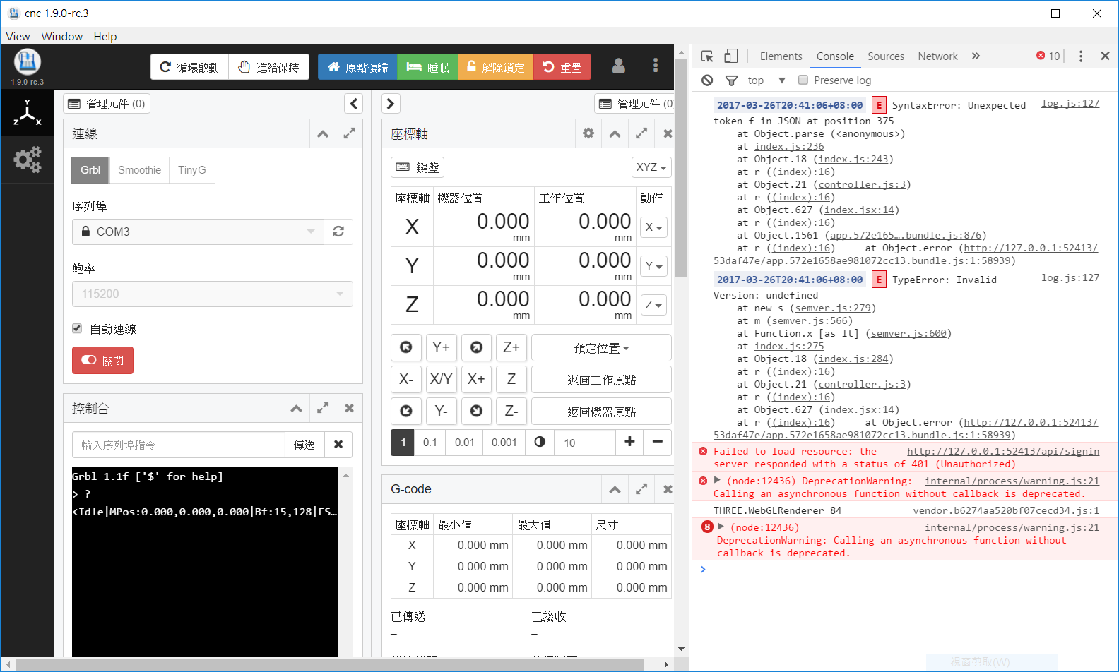Click the clear console input X button

click(x=338, y=445)
